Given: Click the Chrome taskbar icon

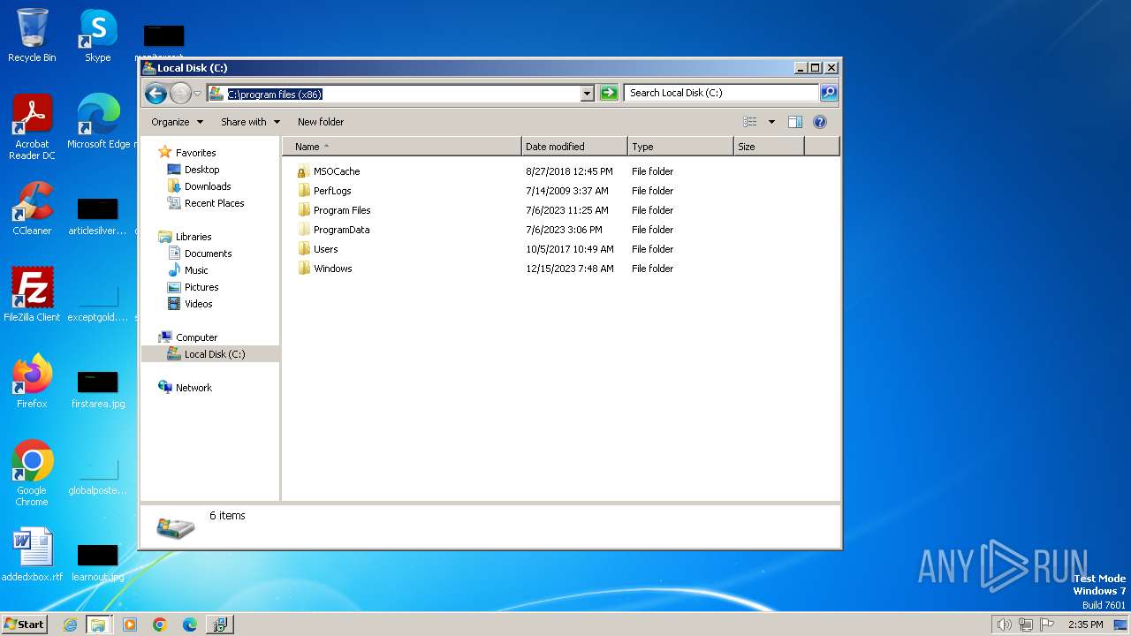Looking at the screenshot, I should (160, 625).
